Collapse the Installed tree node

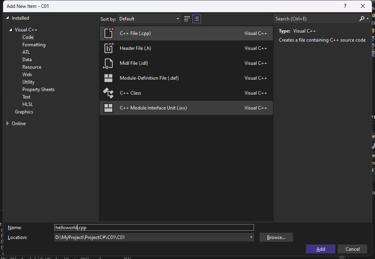click(8, 18)
